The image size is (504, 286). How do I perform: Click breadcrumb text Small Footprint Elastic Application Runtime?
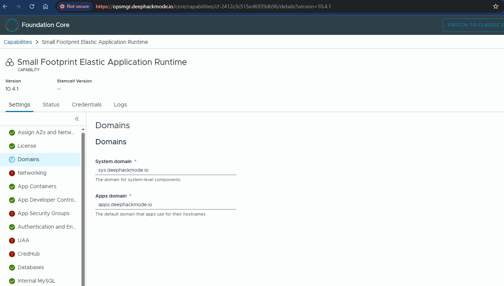[x=95, y=42]
